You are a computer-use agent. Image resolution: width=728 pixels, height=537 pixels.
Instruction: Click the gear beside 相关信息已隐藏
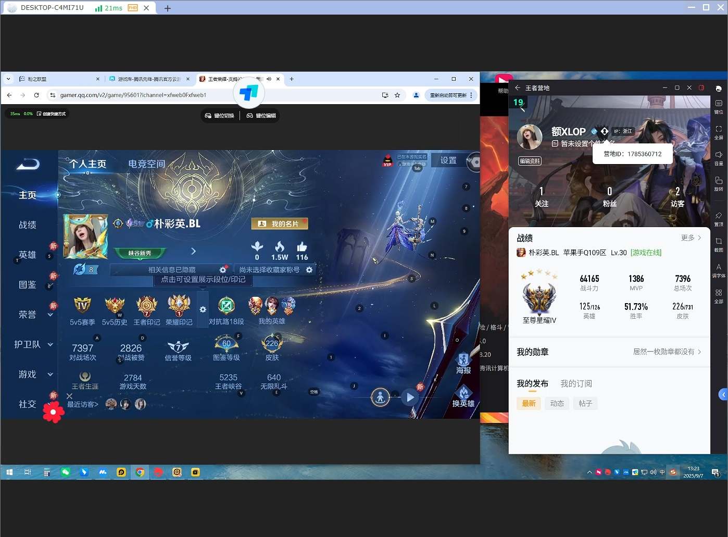click(x=223, y=270)
